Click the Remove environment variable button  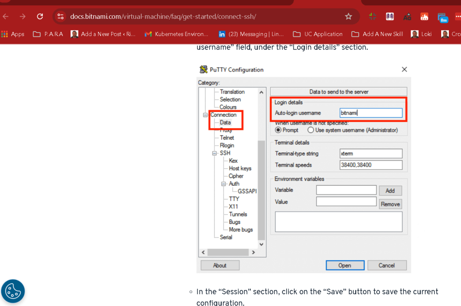click(x=390, y=204)
